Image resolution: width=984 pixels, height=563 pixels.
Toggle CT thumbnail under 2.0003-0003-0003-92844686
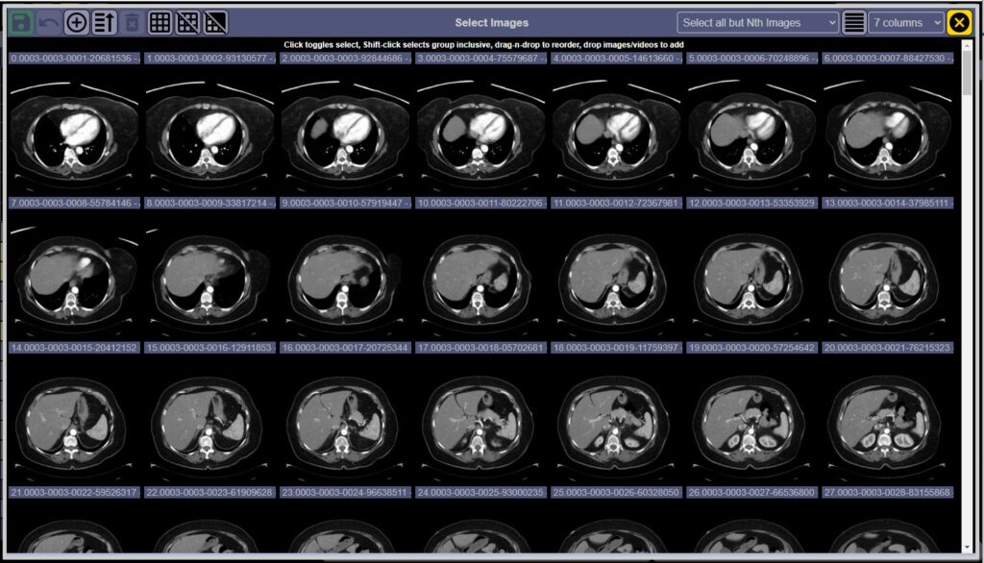(345, 132)
